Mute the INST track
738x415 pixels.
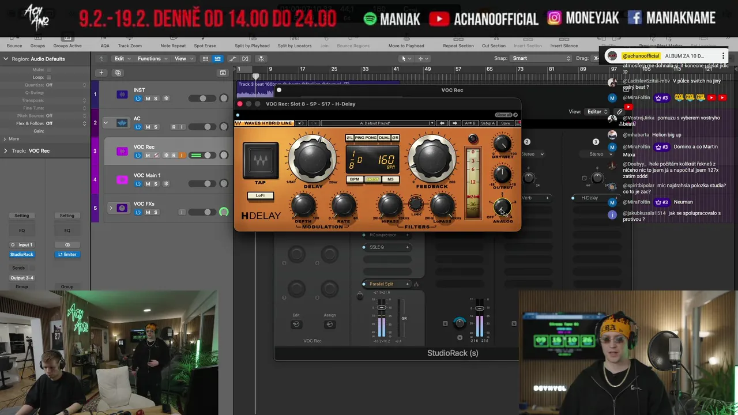148,99
